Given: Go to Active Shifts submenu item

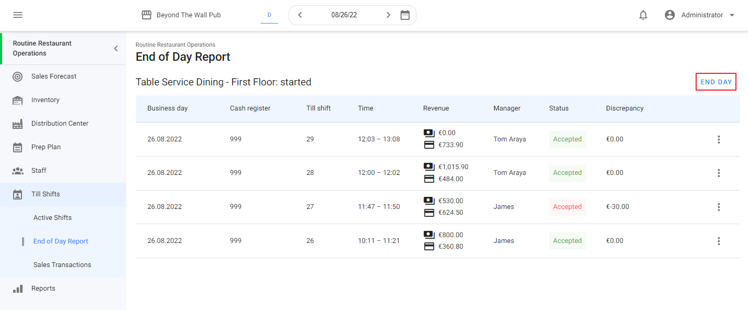Looking at the screenshot, I should (52, 218).
